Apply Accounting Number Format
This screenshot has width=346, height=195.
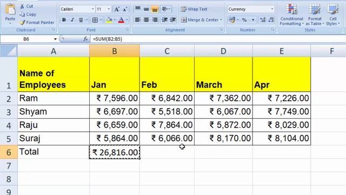click(232, 20)
